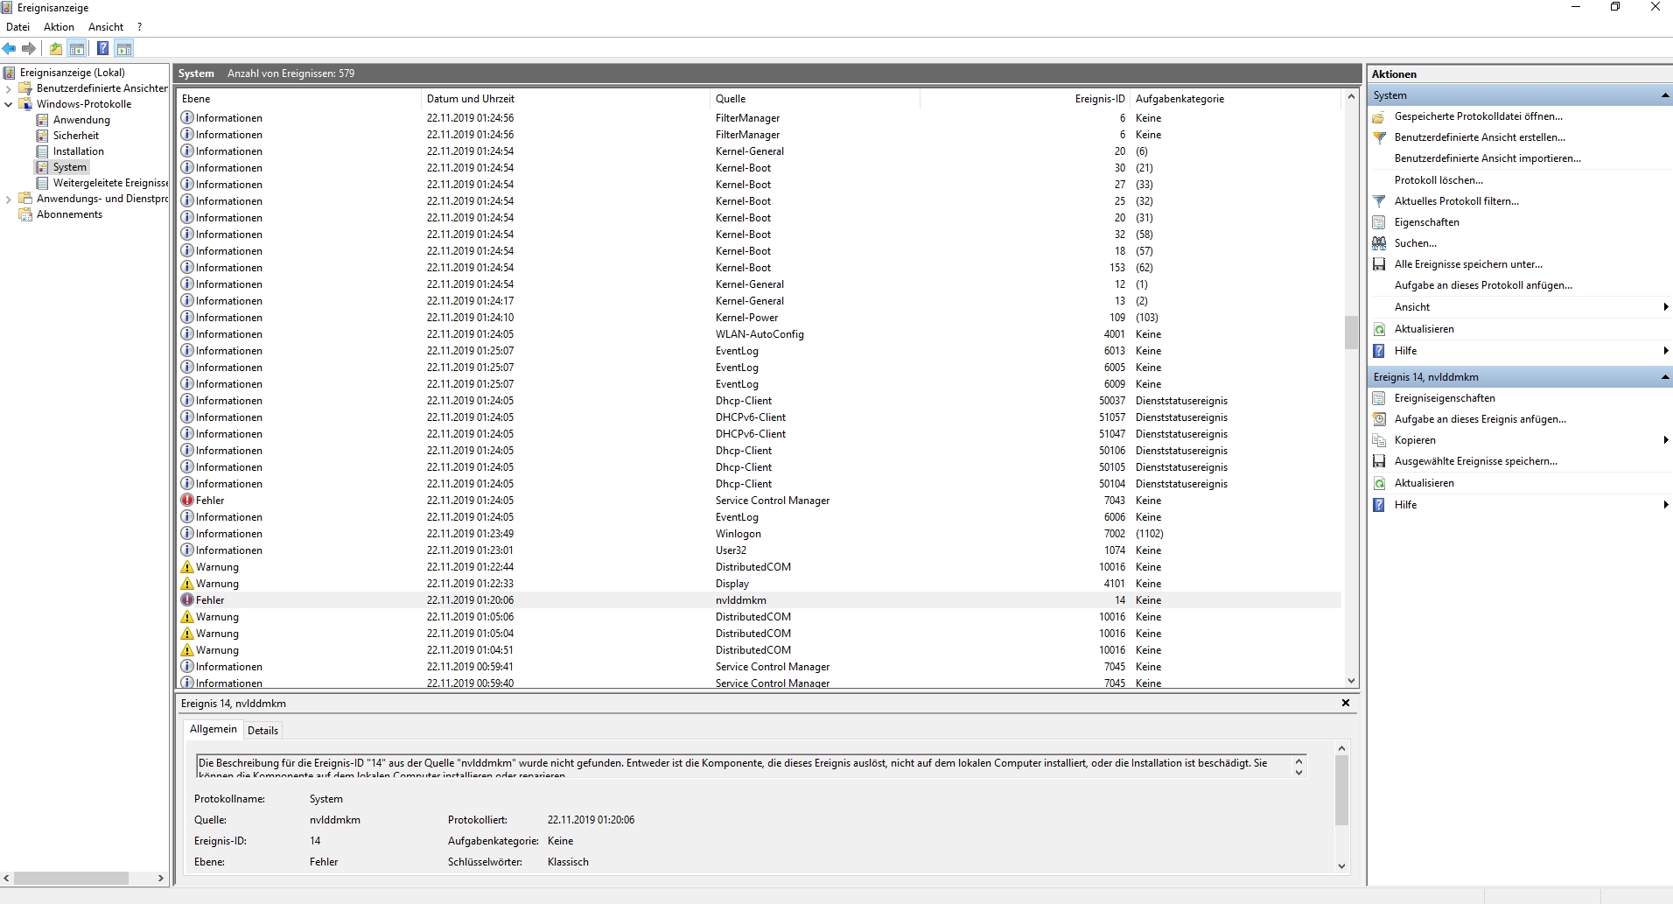This screenshot has width=1673, height=904.
Task: Open the Kopieren submenu arrow in Aktionen
Action: coord(1665,440)
